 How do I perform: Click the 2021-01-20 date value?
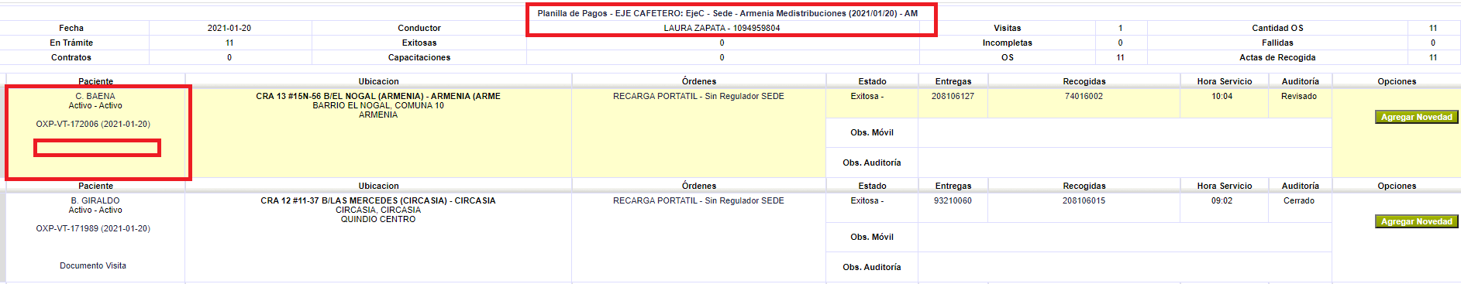229,28
